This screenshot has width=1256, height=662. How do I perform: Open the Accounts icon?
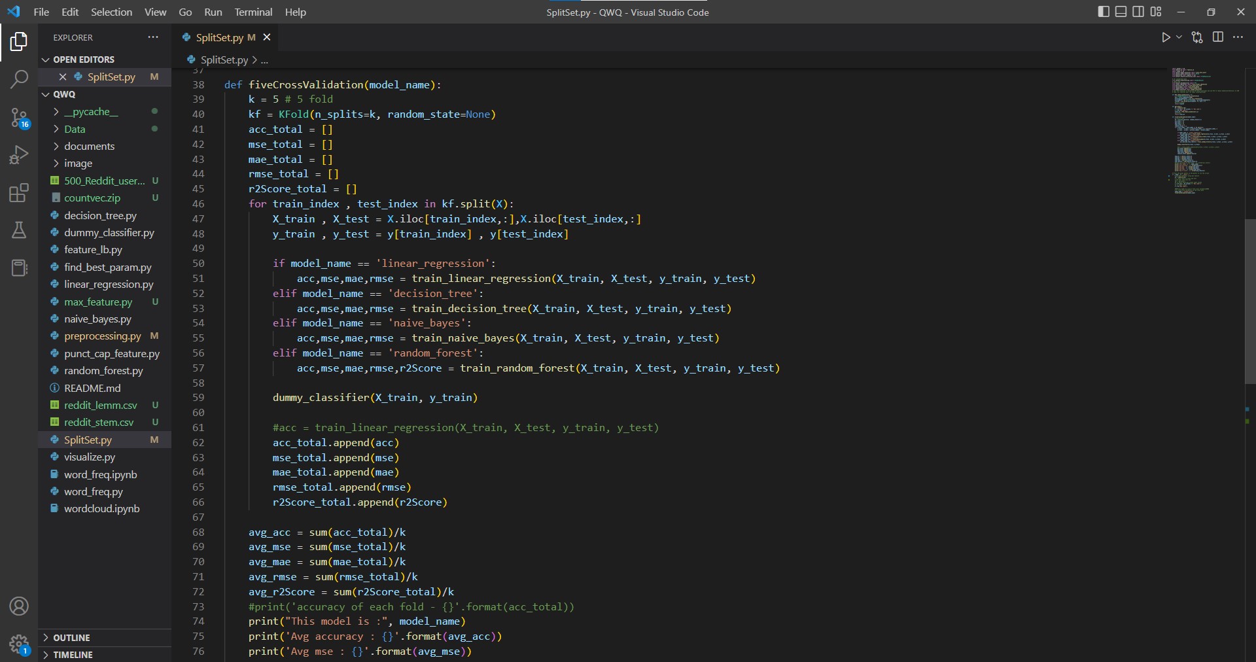[x=19, y=606]
